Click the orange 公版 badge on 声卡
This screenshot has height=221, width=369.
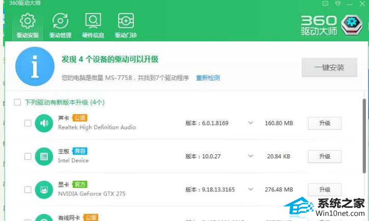[80, 118]
